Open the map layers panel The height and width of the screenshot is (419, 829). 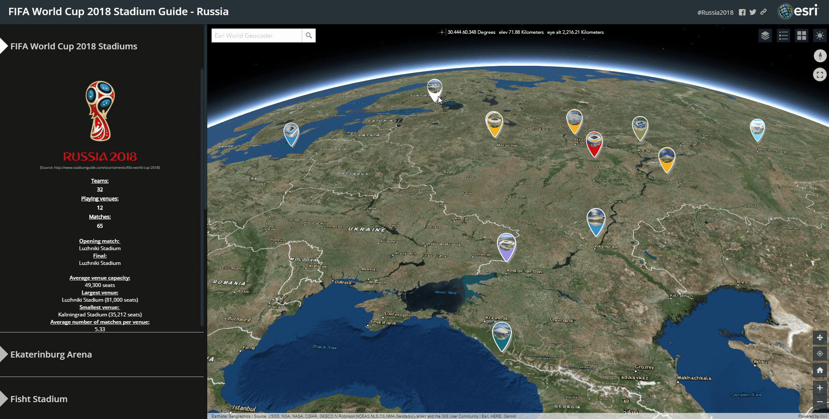click(x=765, y=35)
